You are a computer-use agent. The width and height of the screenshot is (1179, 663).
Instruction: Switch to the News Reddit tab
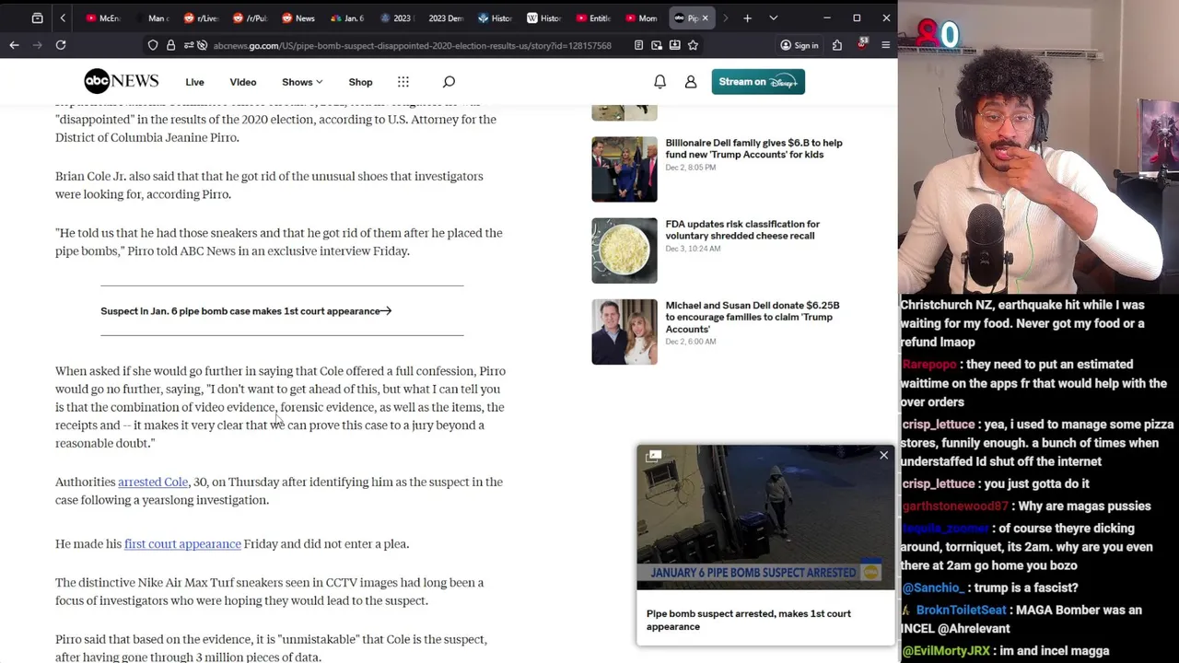coord(298,17)
